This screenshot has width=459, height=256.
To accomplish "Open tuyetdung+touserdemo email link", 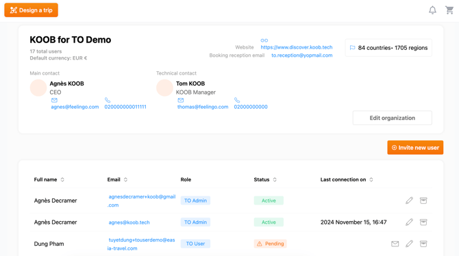I will pos(141,244).
